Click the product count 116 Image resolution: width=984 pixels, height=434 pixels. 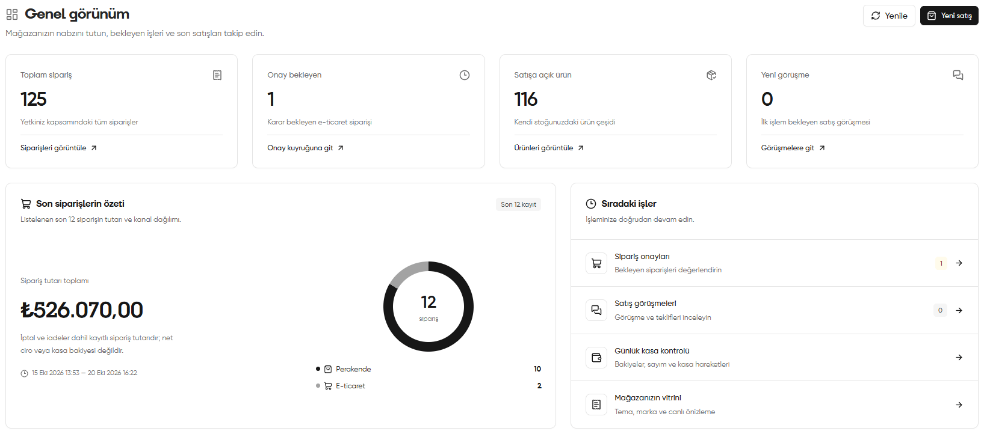[x=526, y=99]
